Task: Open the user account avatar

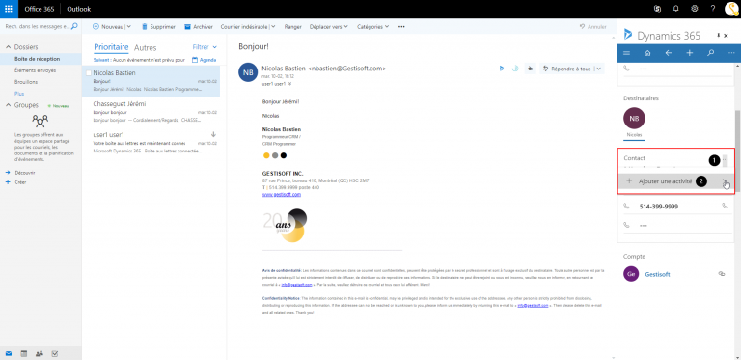Action: (731, 9)
